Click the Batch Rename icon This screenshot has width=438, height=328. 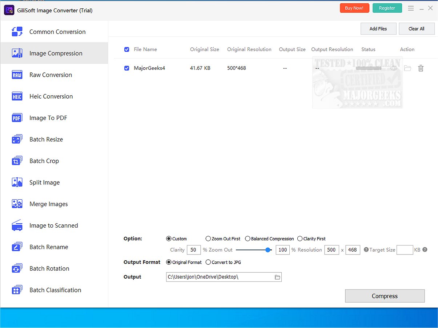tap(17, 247)
